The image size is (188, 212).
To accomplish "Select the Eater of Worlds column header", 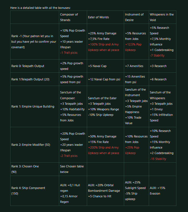I will [98, 17].
